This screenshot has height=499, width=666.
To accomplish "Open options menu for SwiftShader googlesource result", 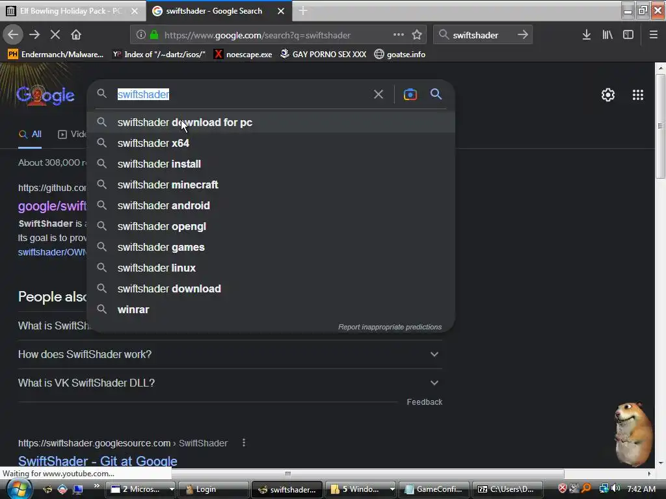I will point(244,443).
